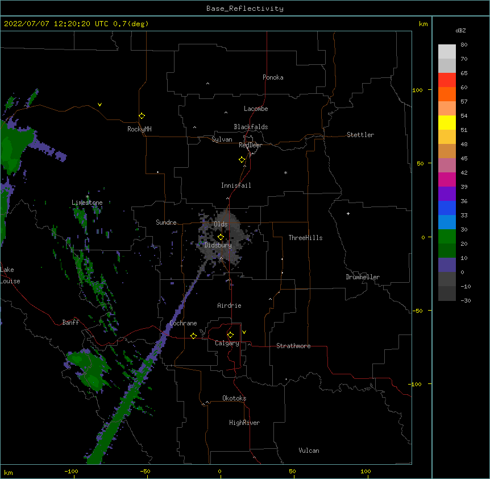The width and height of the screenshot is (490, 479).
Task: Select the light gray 70-80 dBZ legend swatch
Action: tap(447, 51)
